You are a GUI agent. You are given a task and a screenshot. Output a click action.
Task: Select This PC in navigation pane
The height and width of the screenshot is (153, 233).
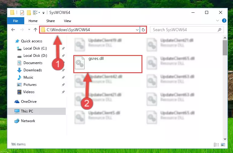tap(36, 111)
